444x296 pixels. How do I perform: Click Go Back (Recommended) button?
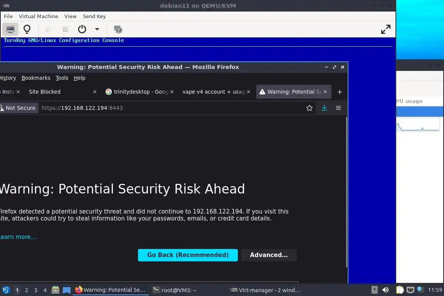188,255
